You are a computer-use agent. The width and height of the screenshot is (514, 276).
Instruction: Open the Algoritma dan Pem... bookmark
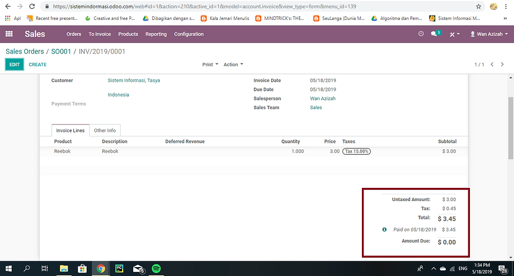point(397,18)
